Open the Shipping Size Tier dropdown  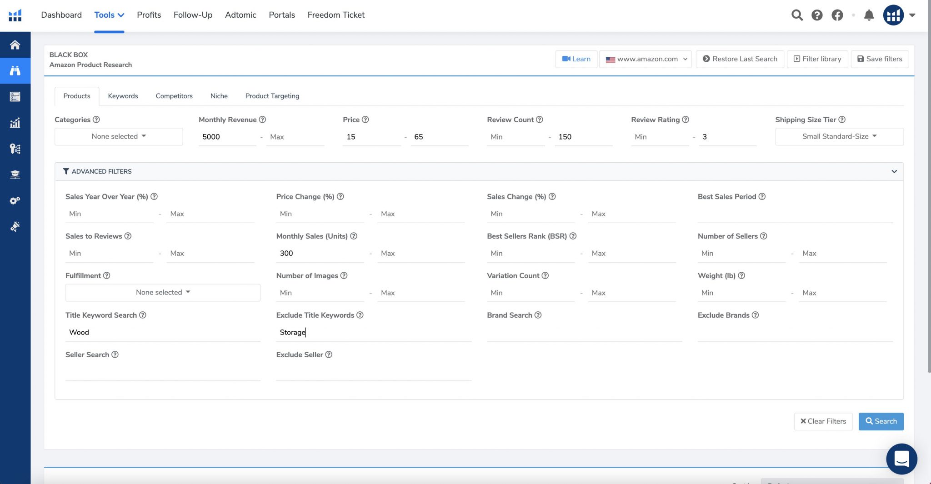tap(839, 136)
